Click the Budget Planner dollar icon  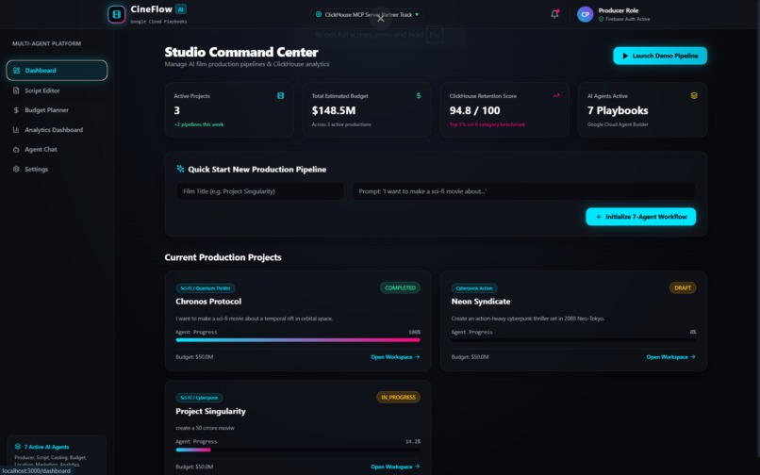coord(16,110)
